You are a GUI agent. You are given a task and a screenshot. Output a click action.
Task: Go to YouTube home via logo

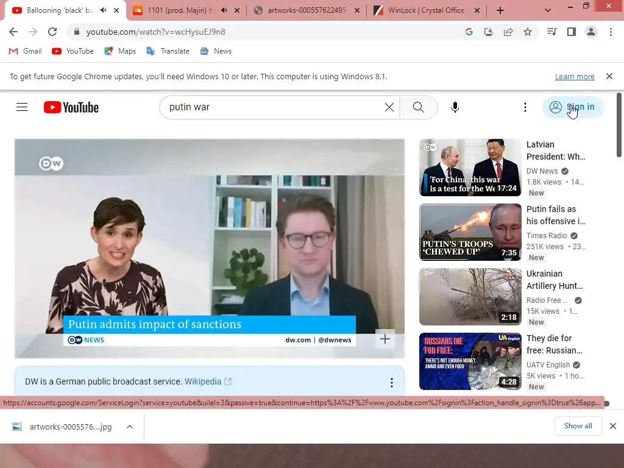[x=71, y=107]
